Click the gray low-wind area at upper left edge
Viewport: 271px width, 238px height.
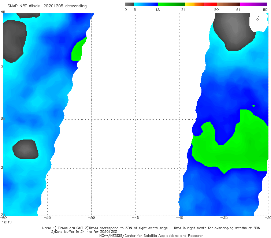coord(14,41)
